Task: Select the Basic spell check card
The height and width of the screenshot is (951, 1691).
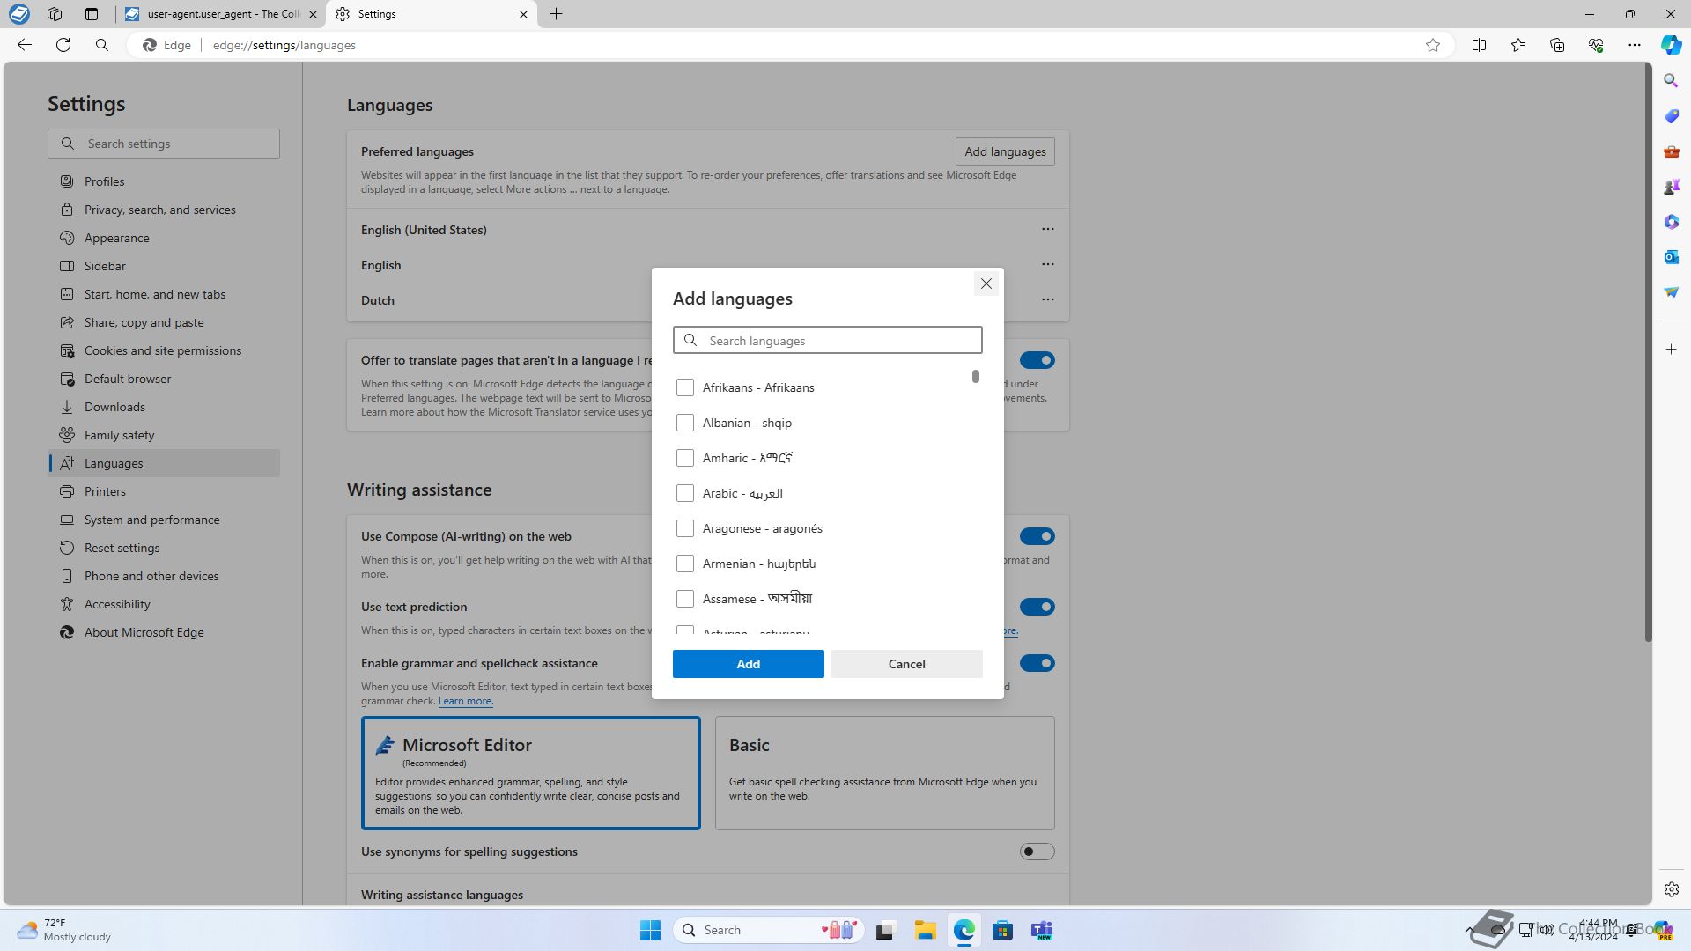Action: coord(884,773)
